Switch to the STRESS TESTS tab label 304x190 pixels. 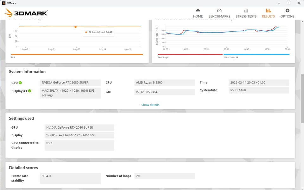(246, 16)
